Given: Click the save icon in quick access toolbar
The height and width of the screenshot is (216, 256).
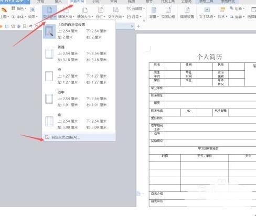Looking at the screenshot, I should click(x=7, y=26).
